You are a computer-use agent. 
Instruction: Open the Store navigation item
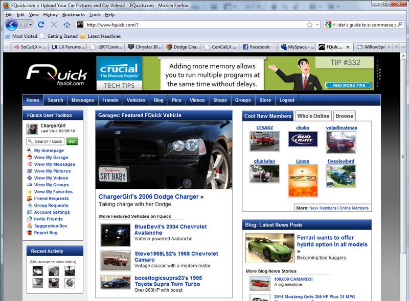pyautogui.click(x=265, y=100)
